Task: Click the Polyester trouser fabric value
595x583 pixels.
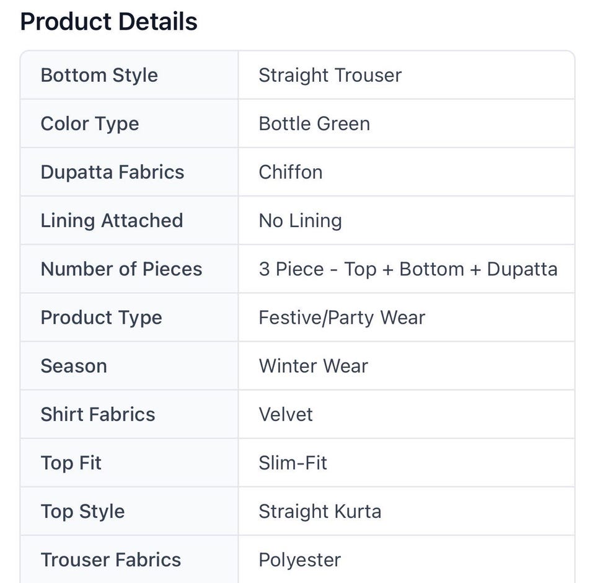Action: [x=300, y=560]
